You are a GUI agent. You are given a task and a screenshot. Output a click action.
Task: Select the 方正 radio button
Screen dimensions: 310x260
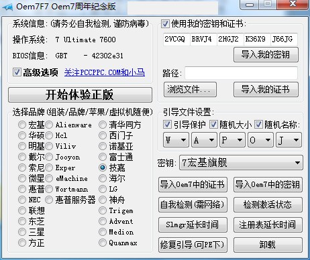pos(22,243)
